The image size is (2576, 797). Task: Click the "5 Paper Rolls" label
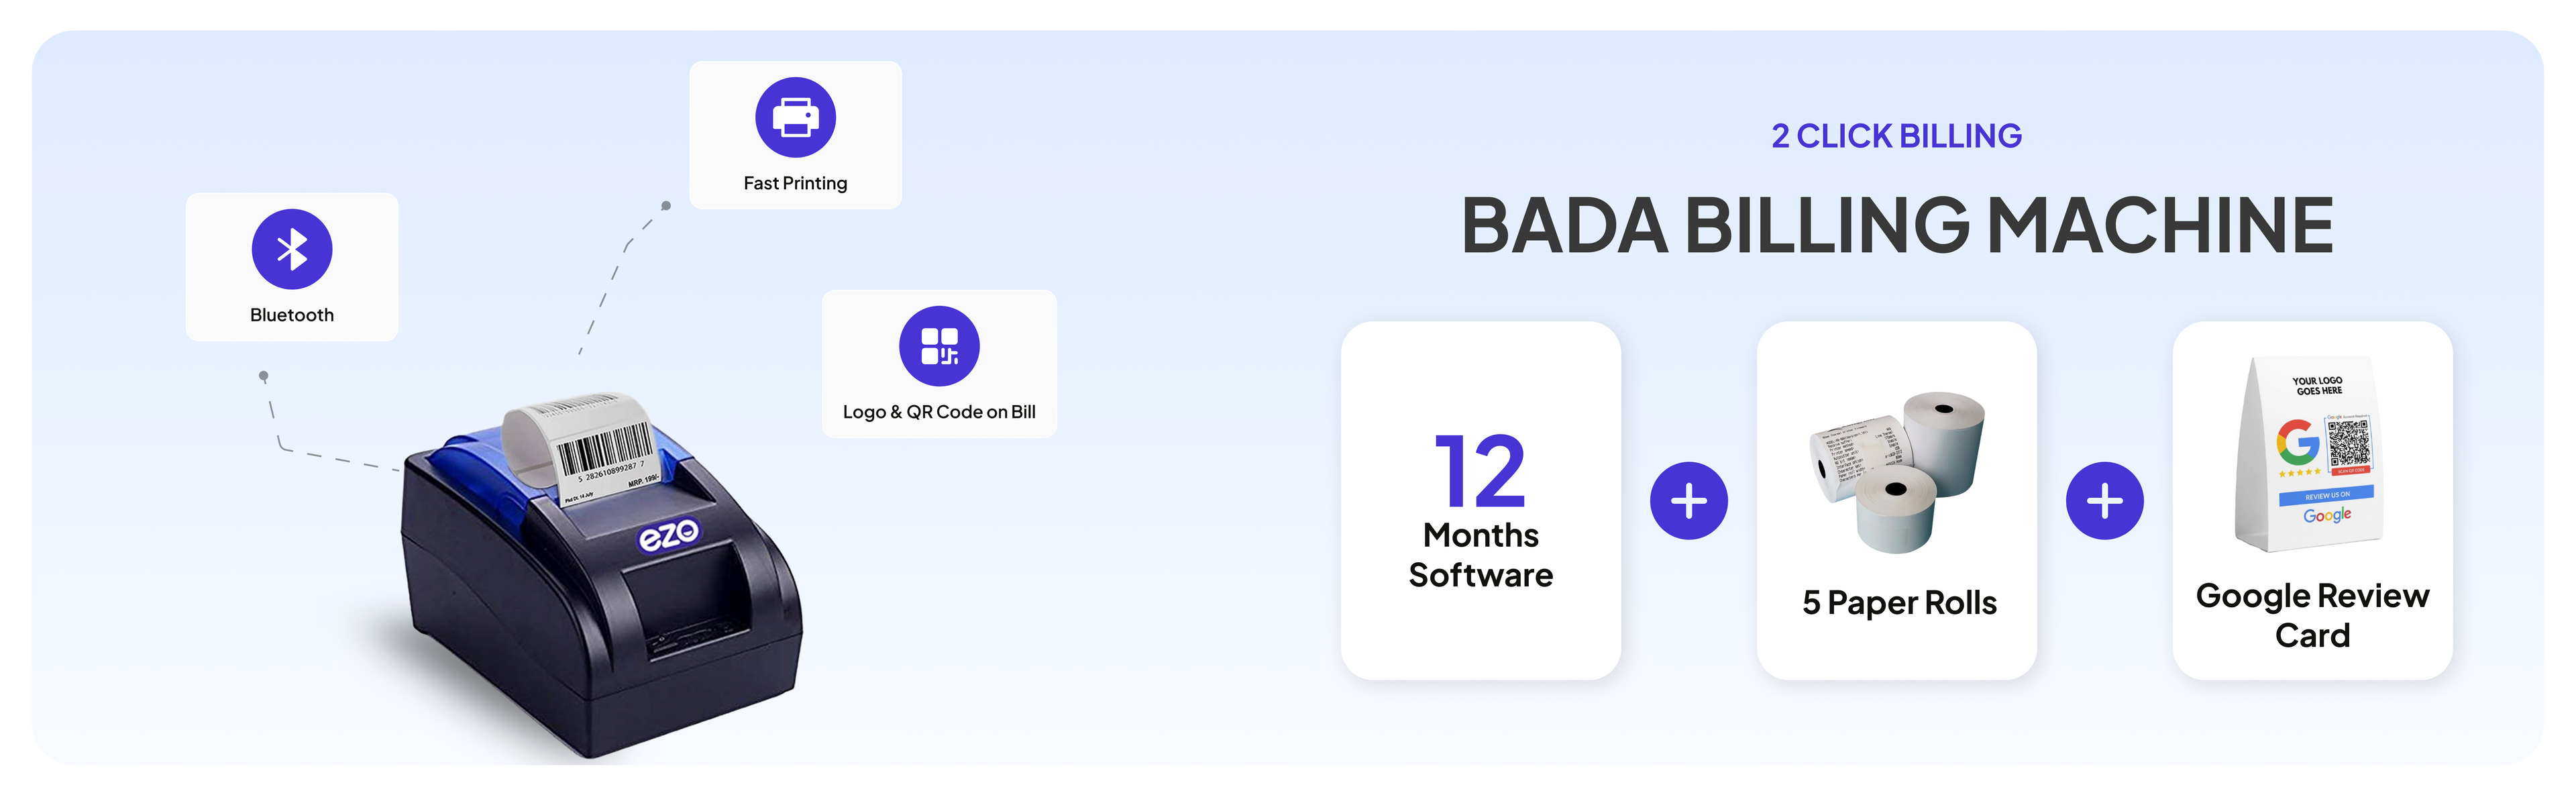pos(1899,603)
